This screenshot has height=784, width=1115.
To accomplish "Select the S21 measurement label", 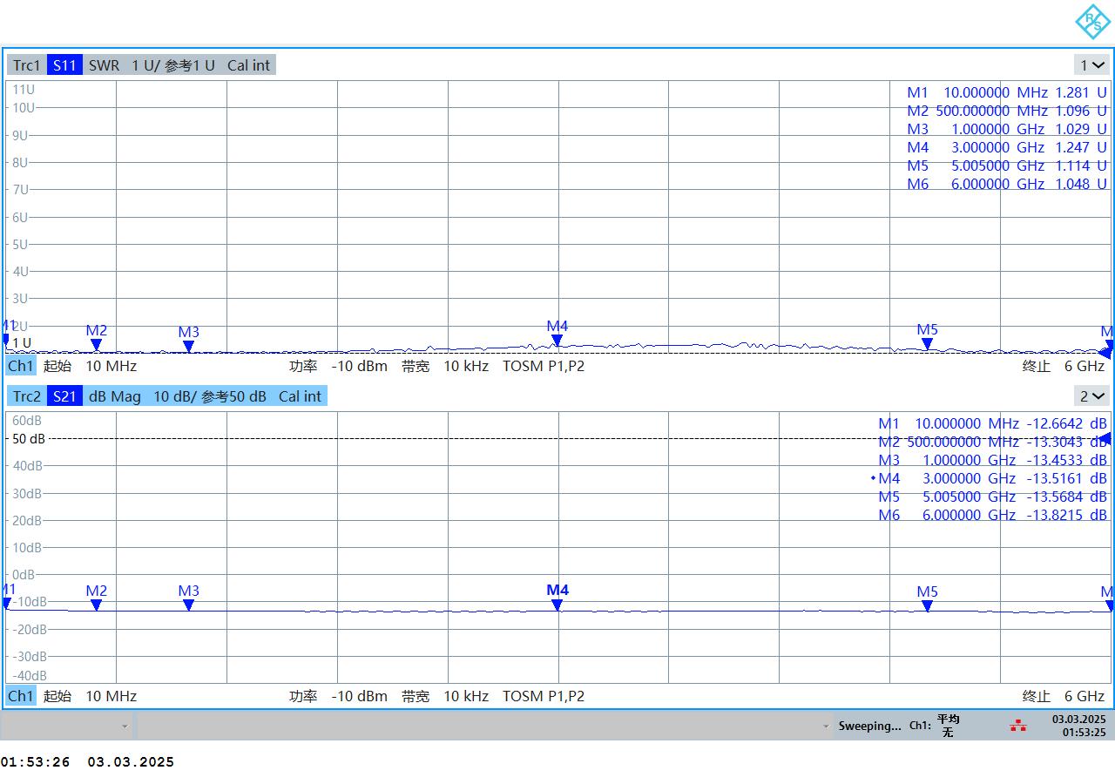I will coord(64,396).
